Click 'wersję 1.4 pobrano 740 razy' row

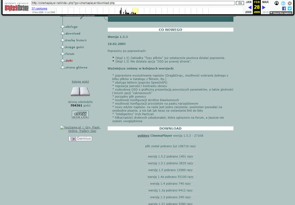point(170,184)
